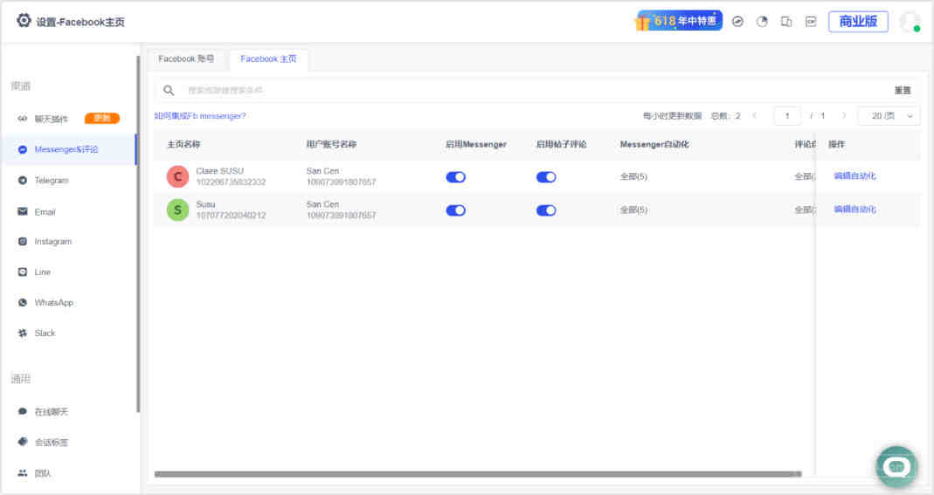Switch to the Facebook 账号 tab

[x=186, y=58]
